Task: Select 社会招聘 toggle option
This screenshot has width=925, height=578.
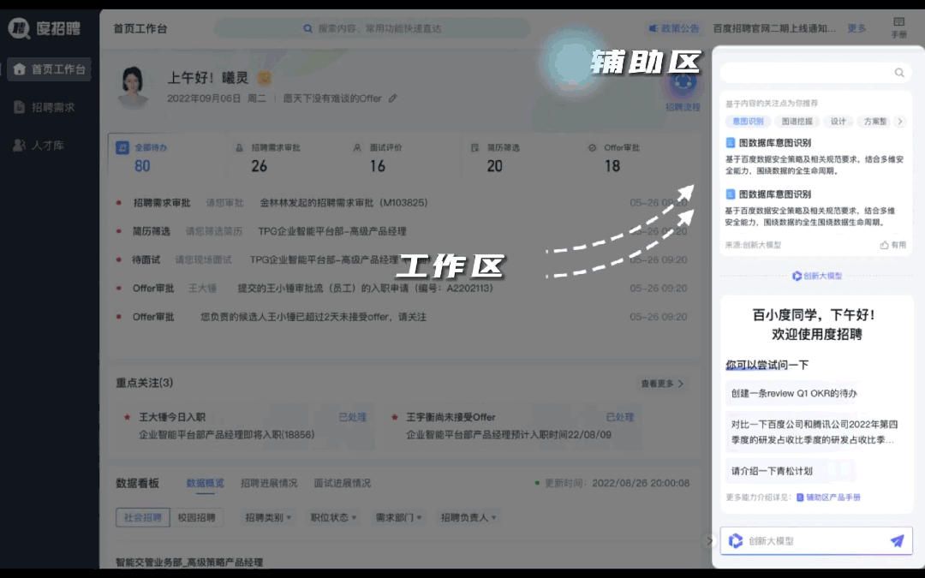Action: tap(143, 517)
